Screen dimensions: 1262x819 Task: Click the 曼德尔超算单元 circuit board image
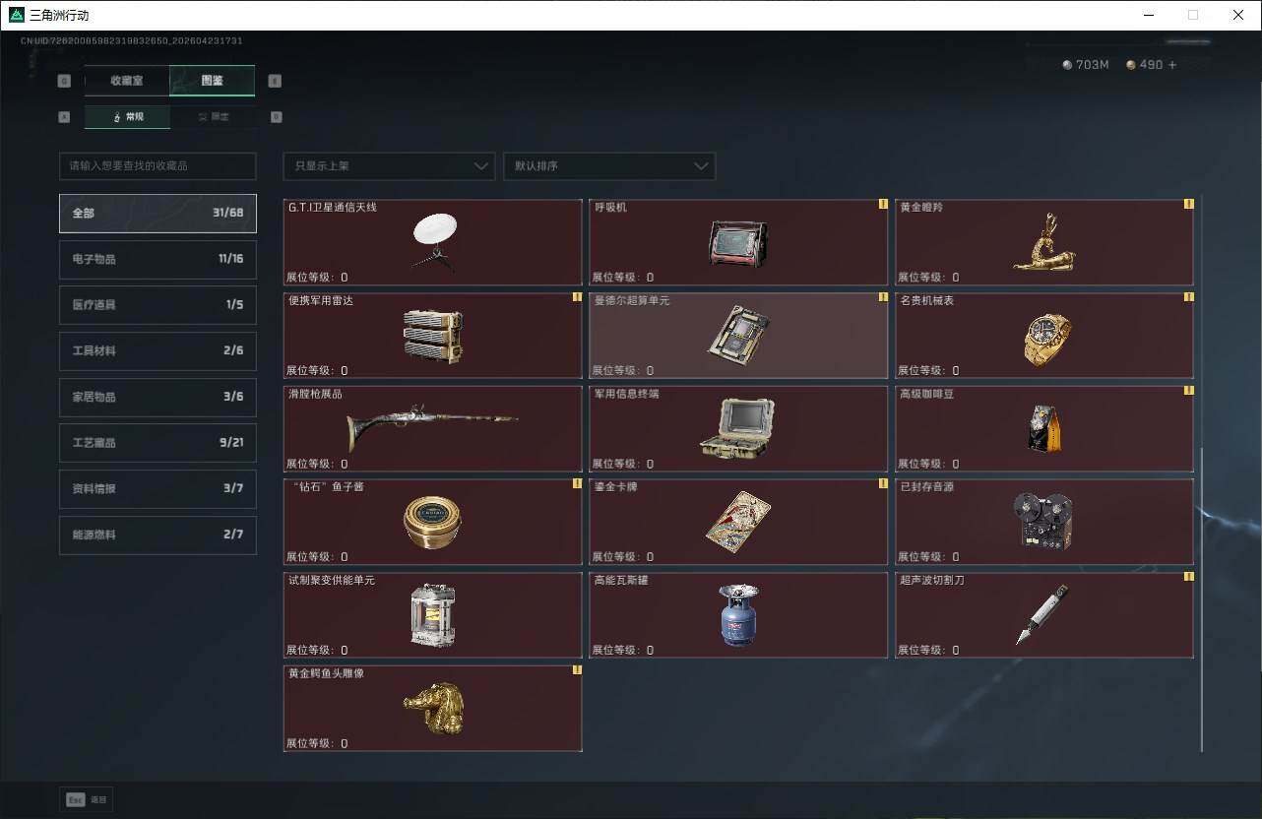pyautogui.click(x=738, y=334)
